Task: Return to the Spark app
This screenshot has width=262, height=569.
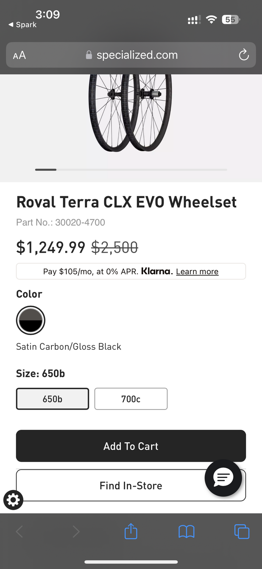Action: (x=23, y=25)
